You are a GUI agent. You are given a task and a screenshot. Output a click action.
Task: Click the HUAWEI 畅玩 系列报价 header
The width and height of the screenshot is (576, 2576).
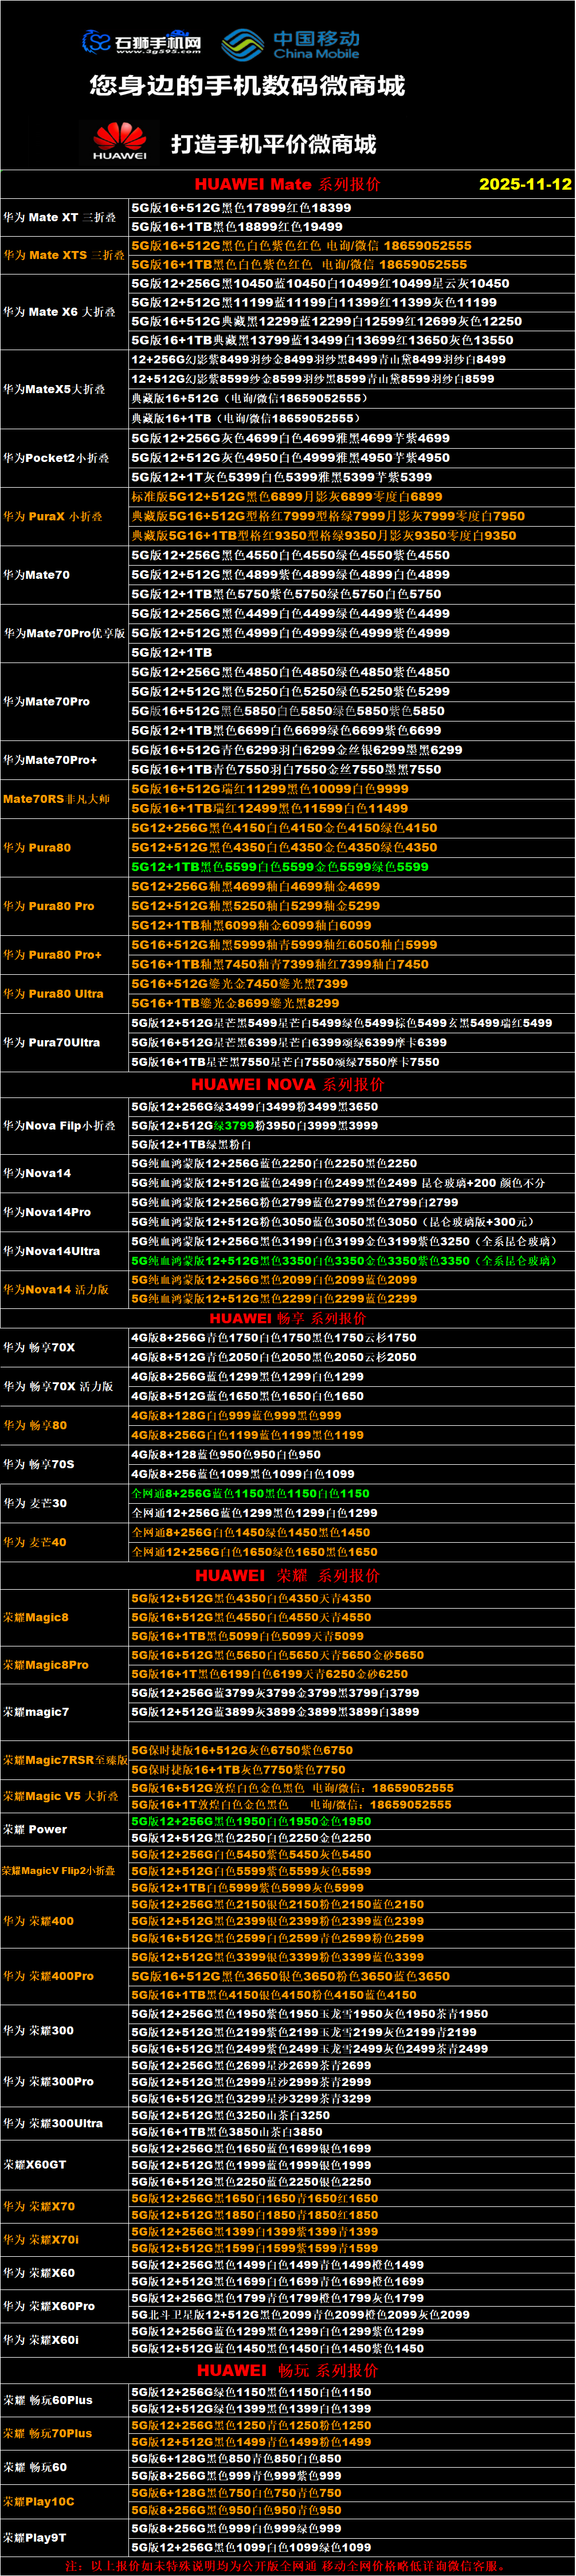(287, 2370)
